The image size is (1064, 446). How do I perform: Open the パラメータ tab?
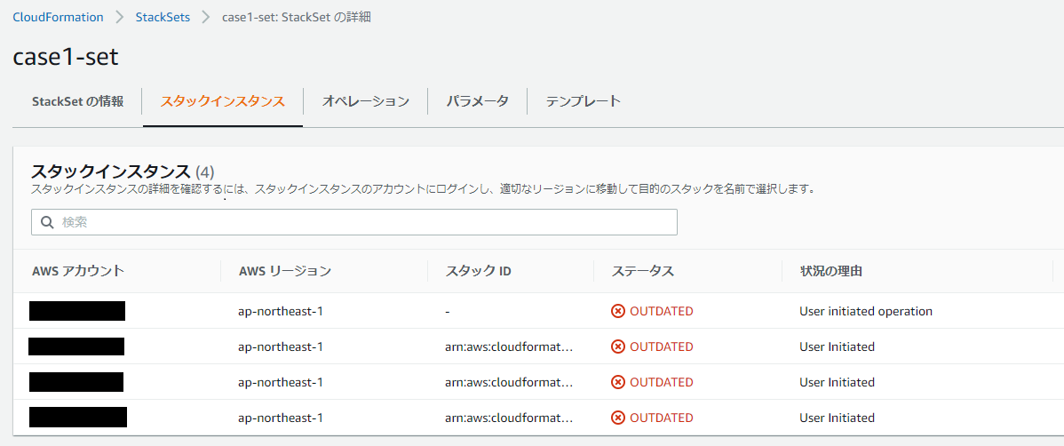[x=478, y=102]
